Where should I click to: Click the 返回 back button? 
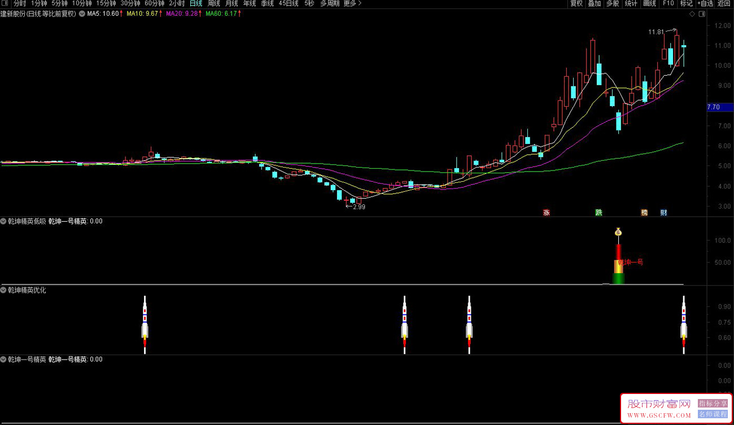[724, 3]
